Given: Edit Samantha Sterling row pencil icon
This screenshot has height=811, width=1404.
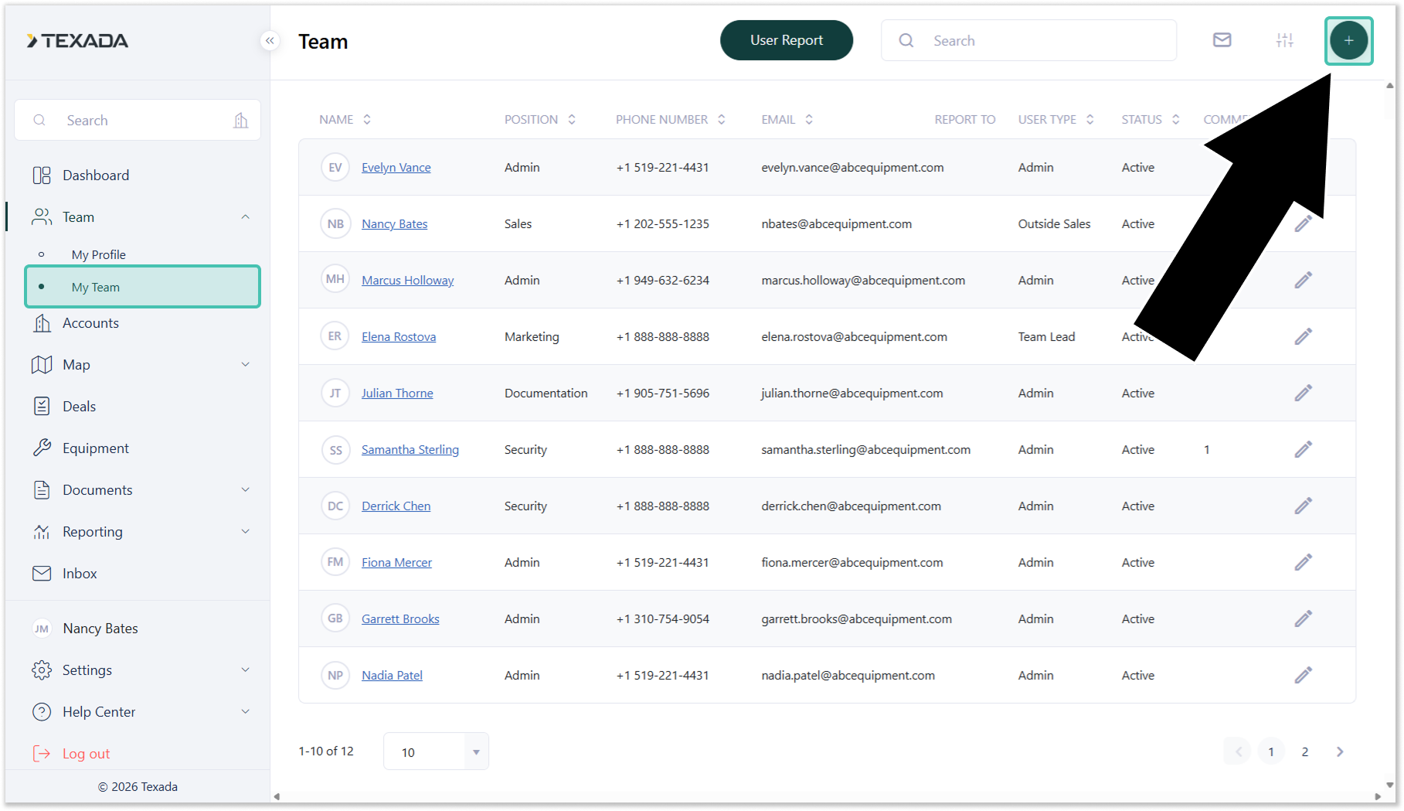Looking at the screenshot, I should (x=1303, y=449).
